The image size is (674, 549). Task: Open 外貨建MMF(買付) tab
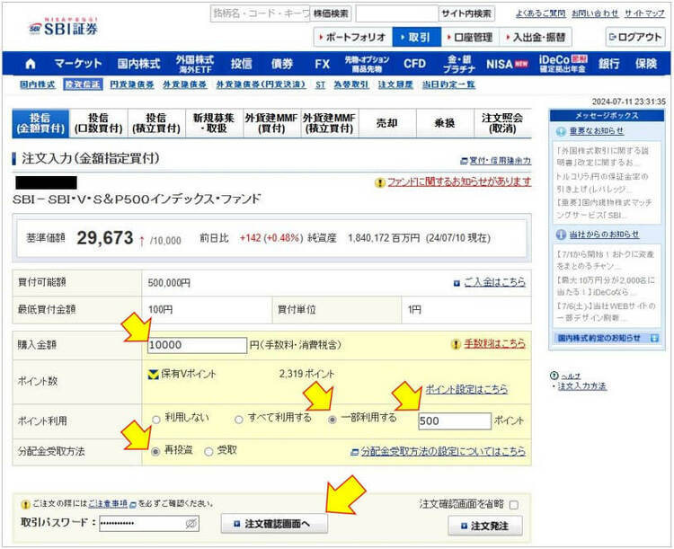pyautogui.click(x=271, y=123)
